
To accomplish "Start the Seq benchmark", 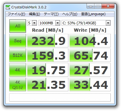I will [x=18, y=41].
